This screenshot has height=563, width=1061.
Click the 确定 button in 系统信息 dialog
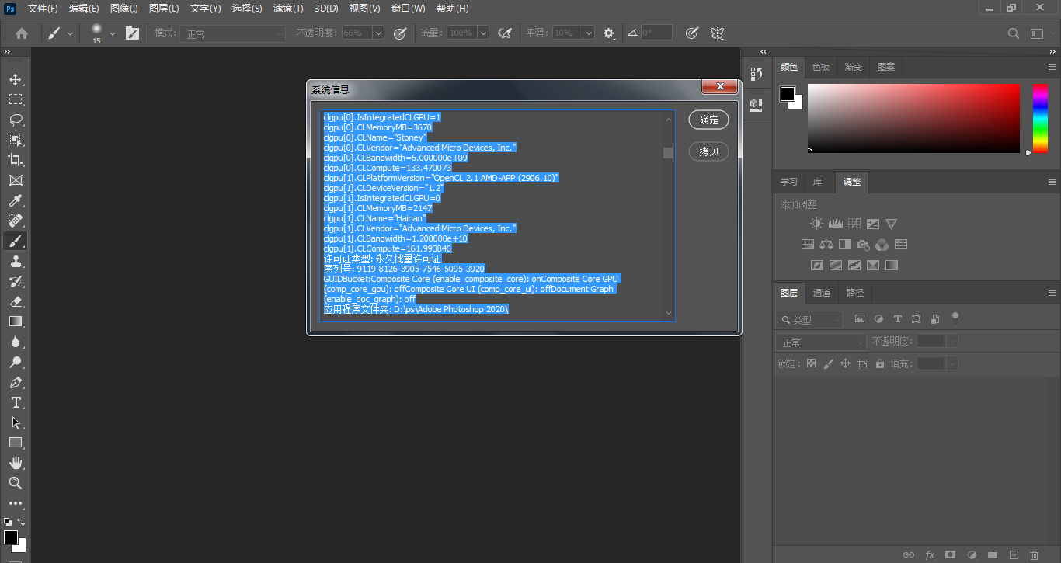pyautogui.click(x=708, y=120)
